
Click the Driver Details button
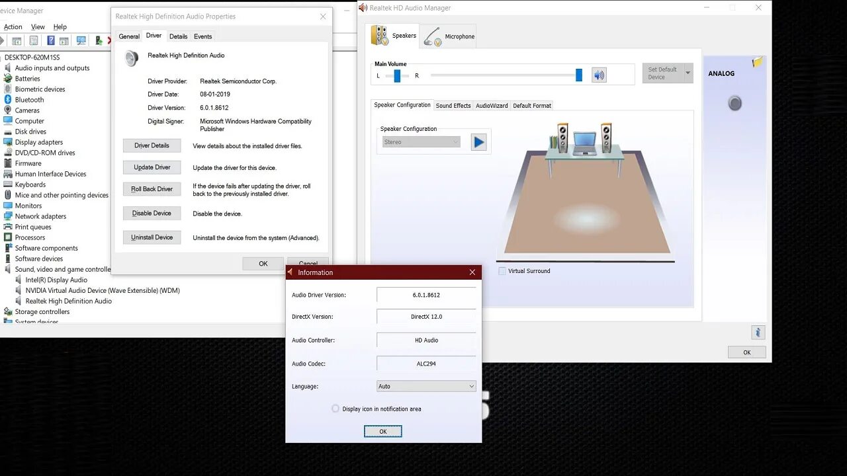(152, 145)
